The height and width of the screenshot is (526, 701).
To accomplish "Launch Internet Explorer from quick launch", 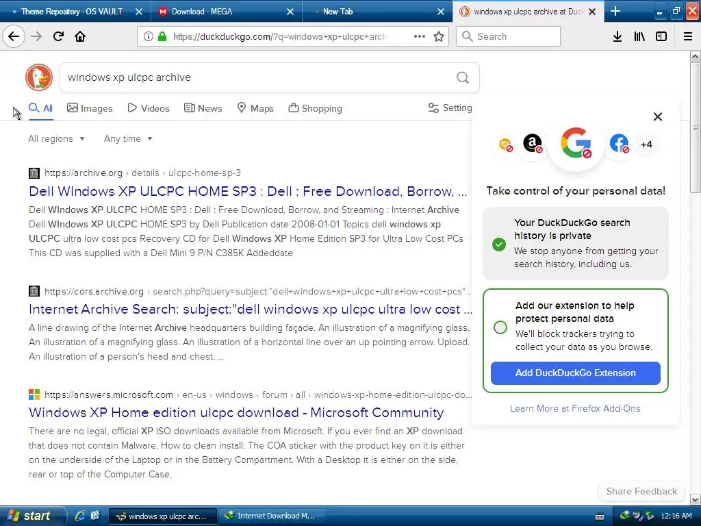I will [x=80, y=516].
